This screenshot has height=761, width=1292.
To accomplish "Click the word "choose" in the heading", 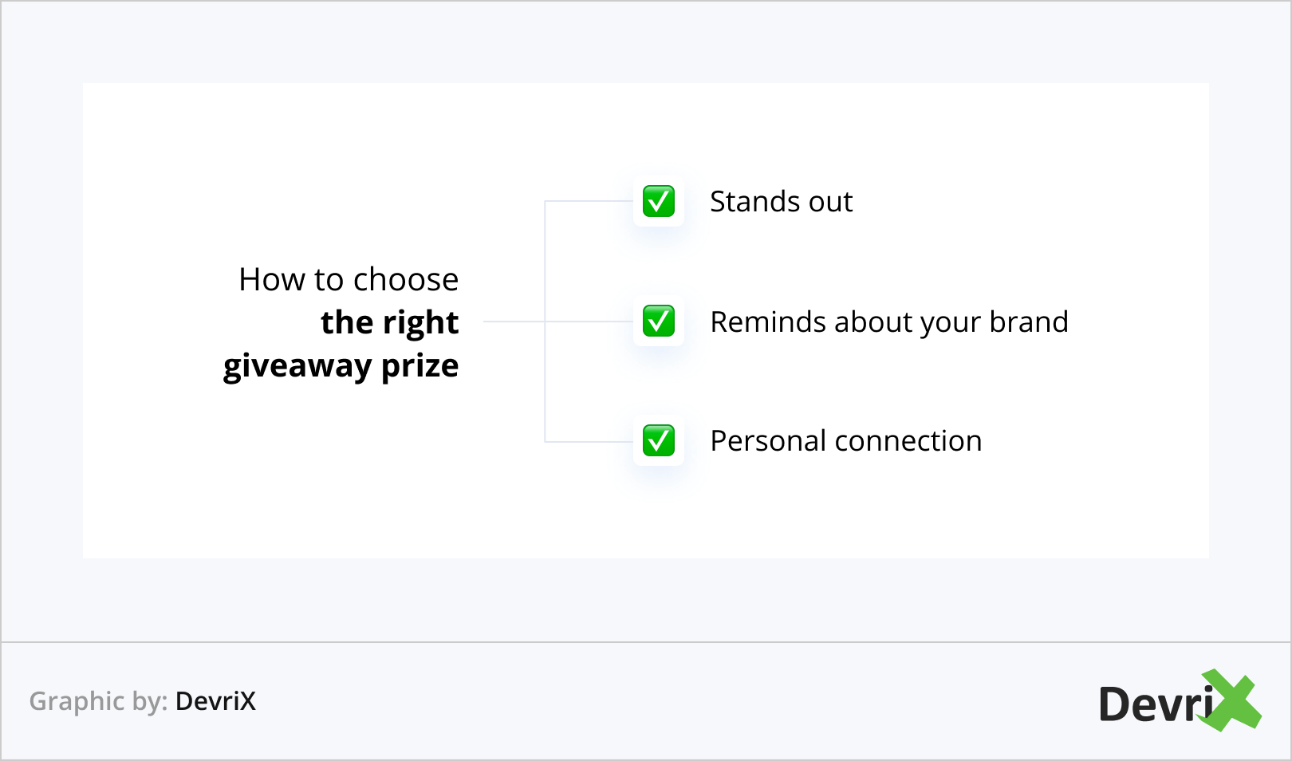I will (x=406, y=280).
